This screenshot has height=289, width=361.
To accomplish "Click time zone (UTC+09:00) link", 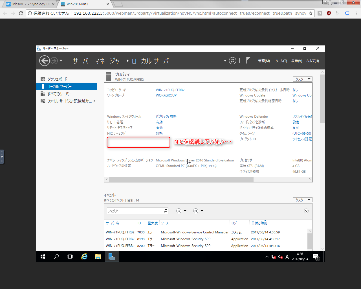I will (x=301, y=133).
